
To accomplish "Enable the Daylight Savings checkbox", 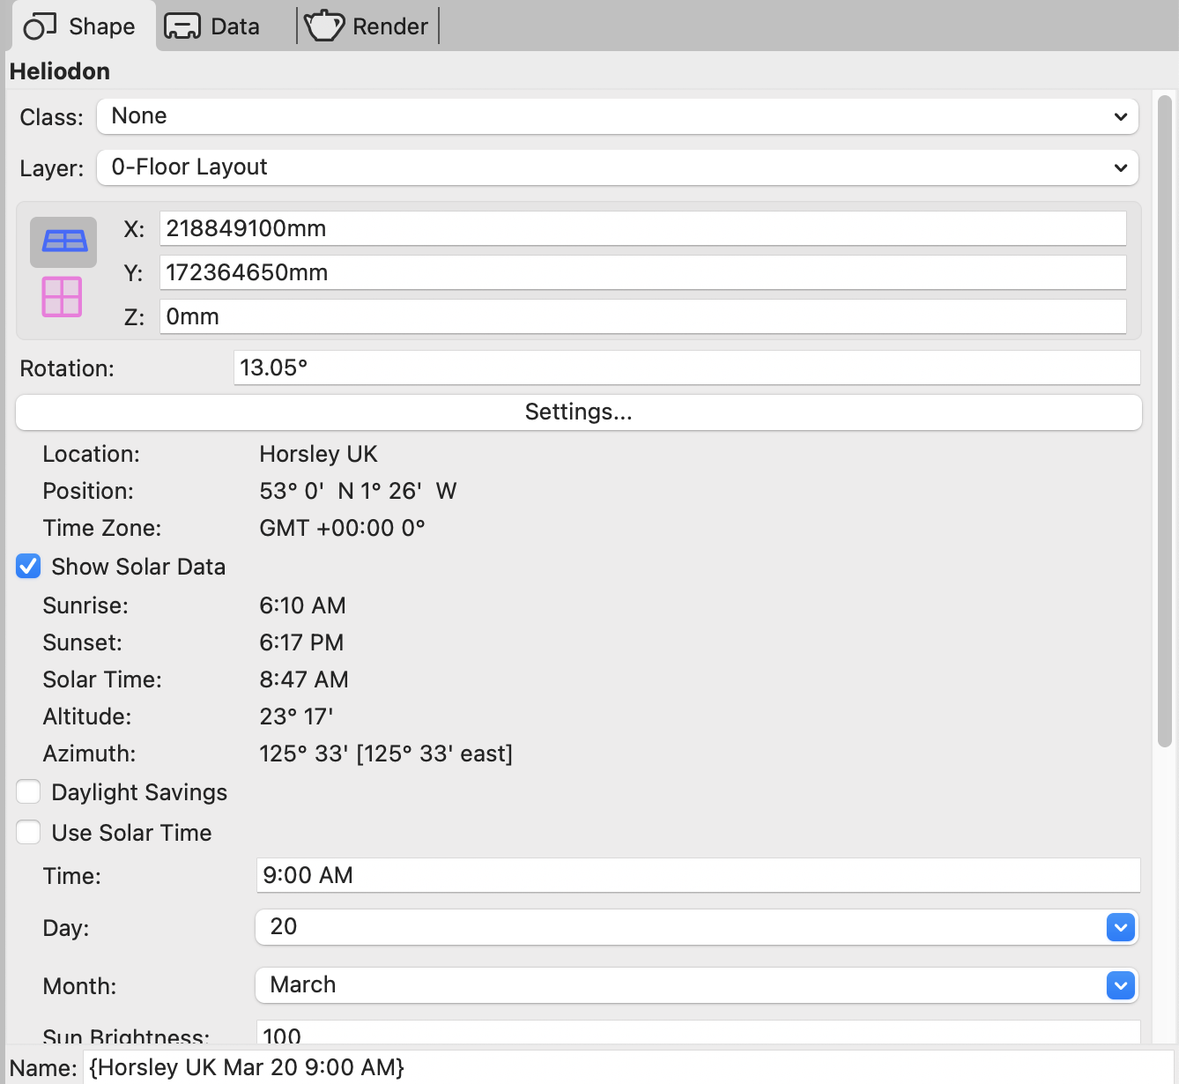I will (x=28, y=792).
